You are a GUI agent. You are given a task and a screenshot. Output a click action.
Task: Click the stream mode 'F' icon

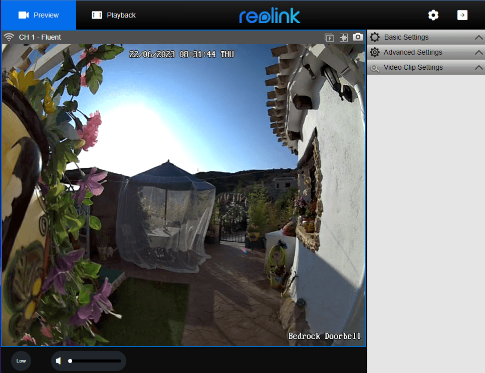[329, 37]
